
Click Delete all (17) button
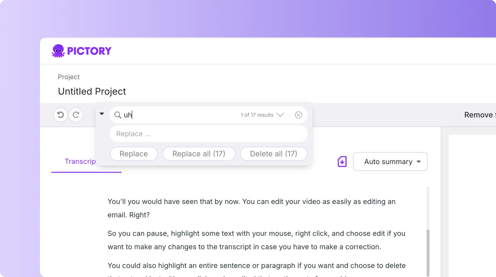(x=273, y=154)
